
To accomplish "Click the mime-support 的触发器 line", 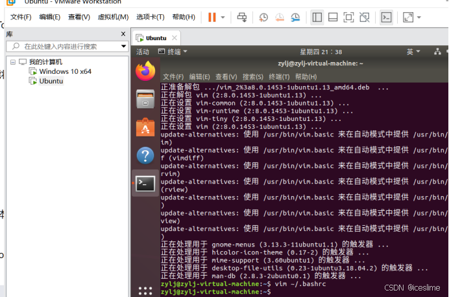I will [263, 260].
